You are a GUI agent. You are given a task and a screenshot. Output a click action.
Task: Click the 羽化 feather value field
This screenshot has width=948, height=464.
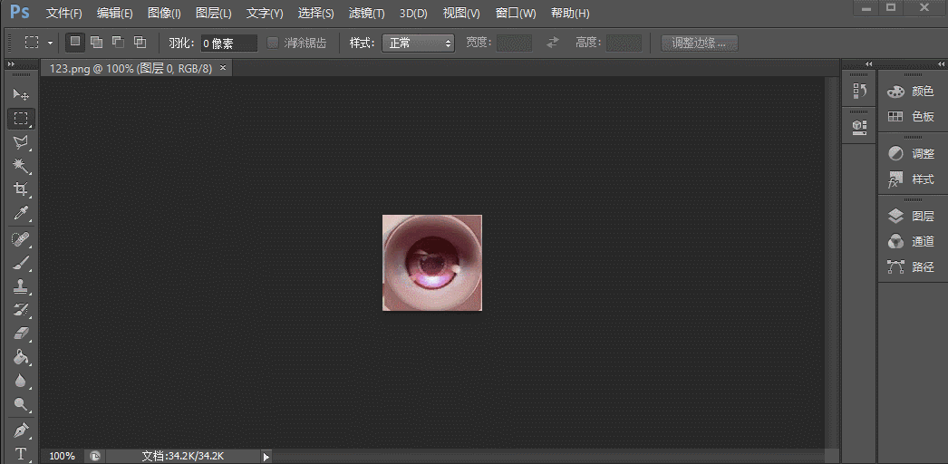(228, 43)
